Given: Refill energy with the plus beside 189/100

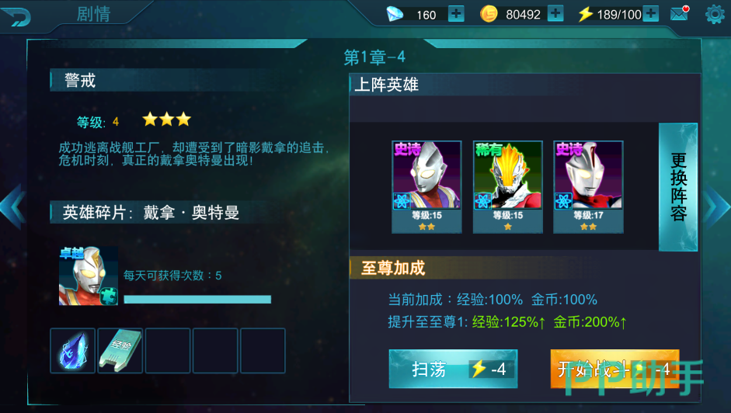Looking at the screenshot, I should (650, 13).
